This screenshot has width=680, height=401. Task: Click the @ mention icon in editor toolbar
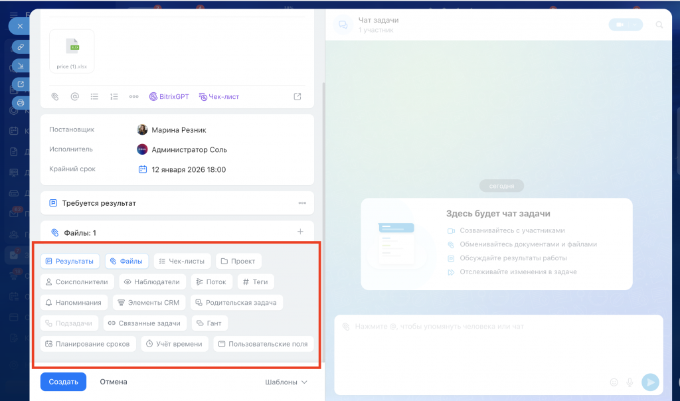(75, 96)
